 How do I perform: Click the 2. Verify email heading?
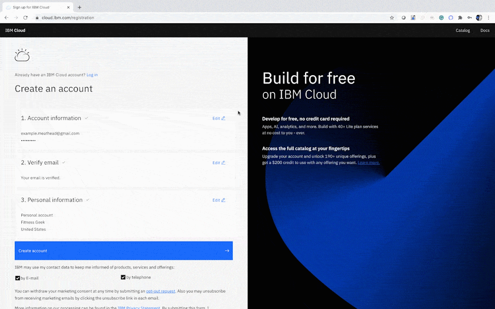(x=40, y=162)
